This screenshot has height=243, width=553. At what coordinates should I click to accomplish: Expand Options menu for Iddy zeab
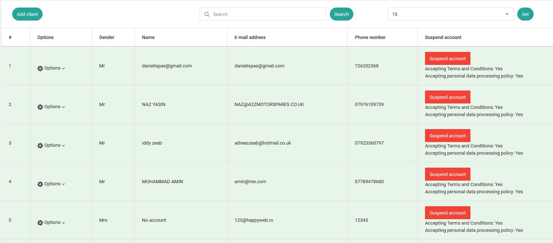click(x=51, y=145)
